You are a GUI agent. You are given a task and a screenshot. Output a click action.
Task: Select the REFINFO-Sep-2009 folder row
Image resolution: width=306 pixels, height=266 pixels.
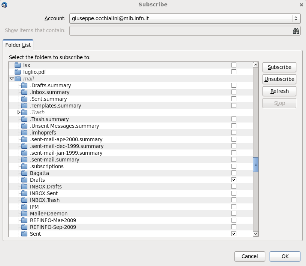(x=131, y=227)
